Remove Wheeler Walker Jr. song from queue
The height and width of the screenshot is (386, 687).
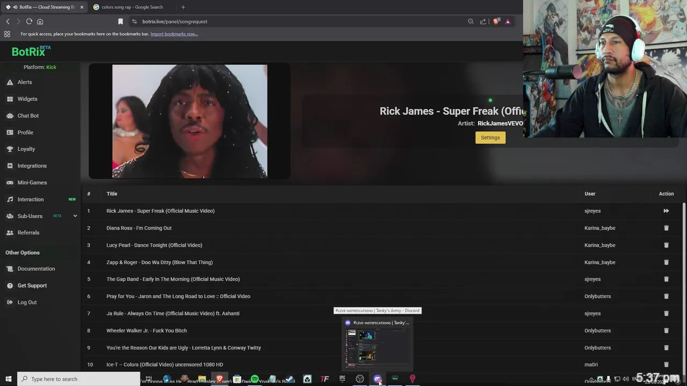coord(666,330)
